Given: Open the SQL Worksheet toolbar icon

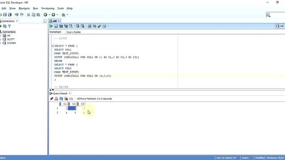Looking at the screenshot, I should click(x=63, y=15).
